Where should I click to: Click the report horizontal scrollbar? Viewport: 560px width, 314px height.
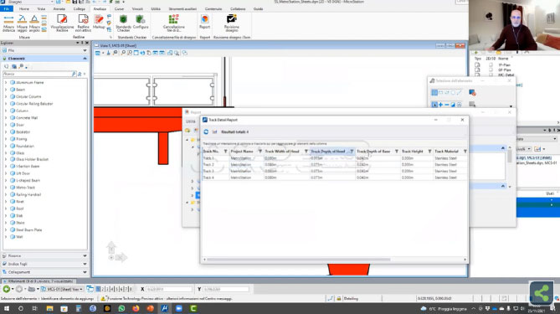[x=298, y=260]
